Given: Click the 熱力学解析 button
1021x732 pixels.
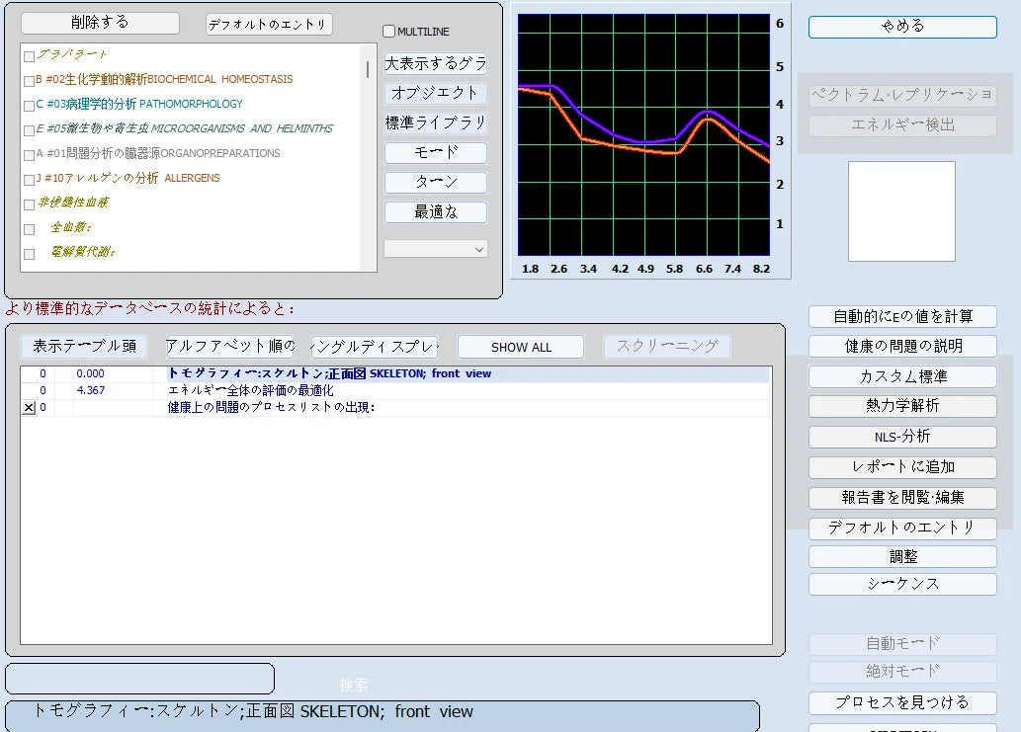Looking at the screenshot, I should tap(901, 406).
